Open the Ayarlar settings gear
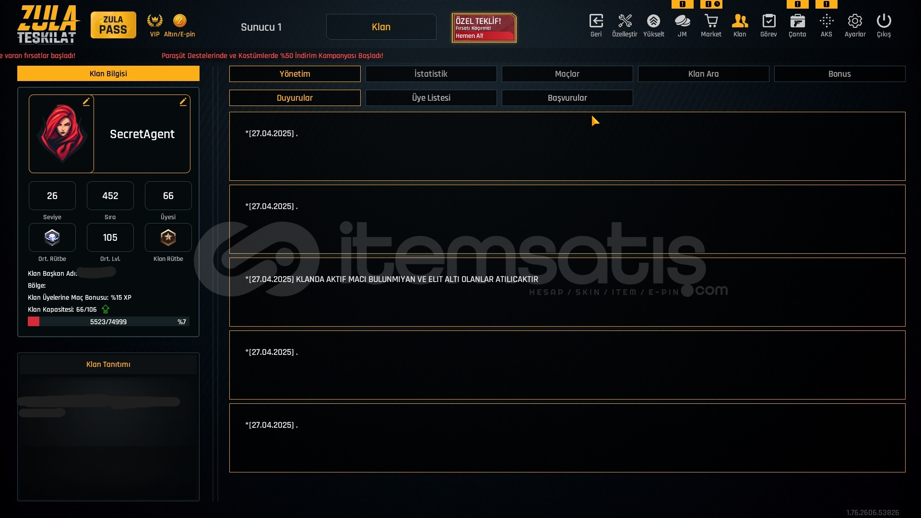This screenshot has height=518, width=921. coord(855,21)
